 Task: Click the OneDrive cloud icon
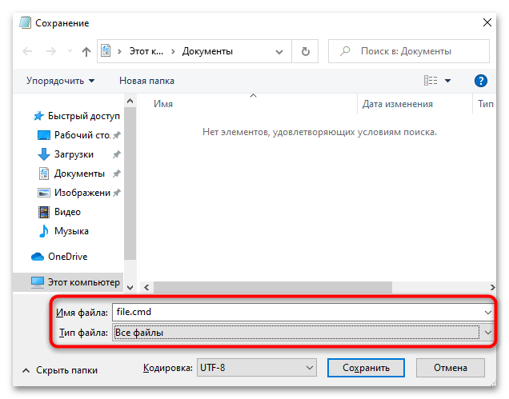coord(38,257)
